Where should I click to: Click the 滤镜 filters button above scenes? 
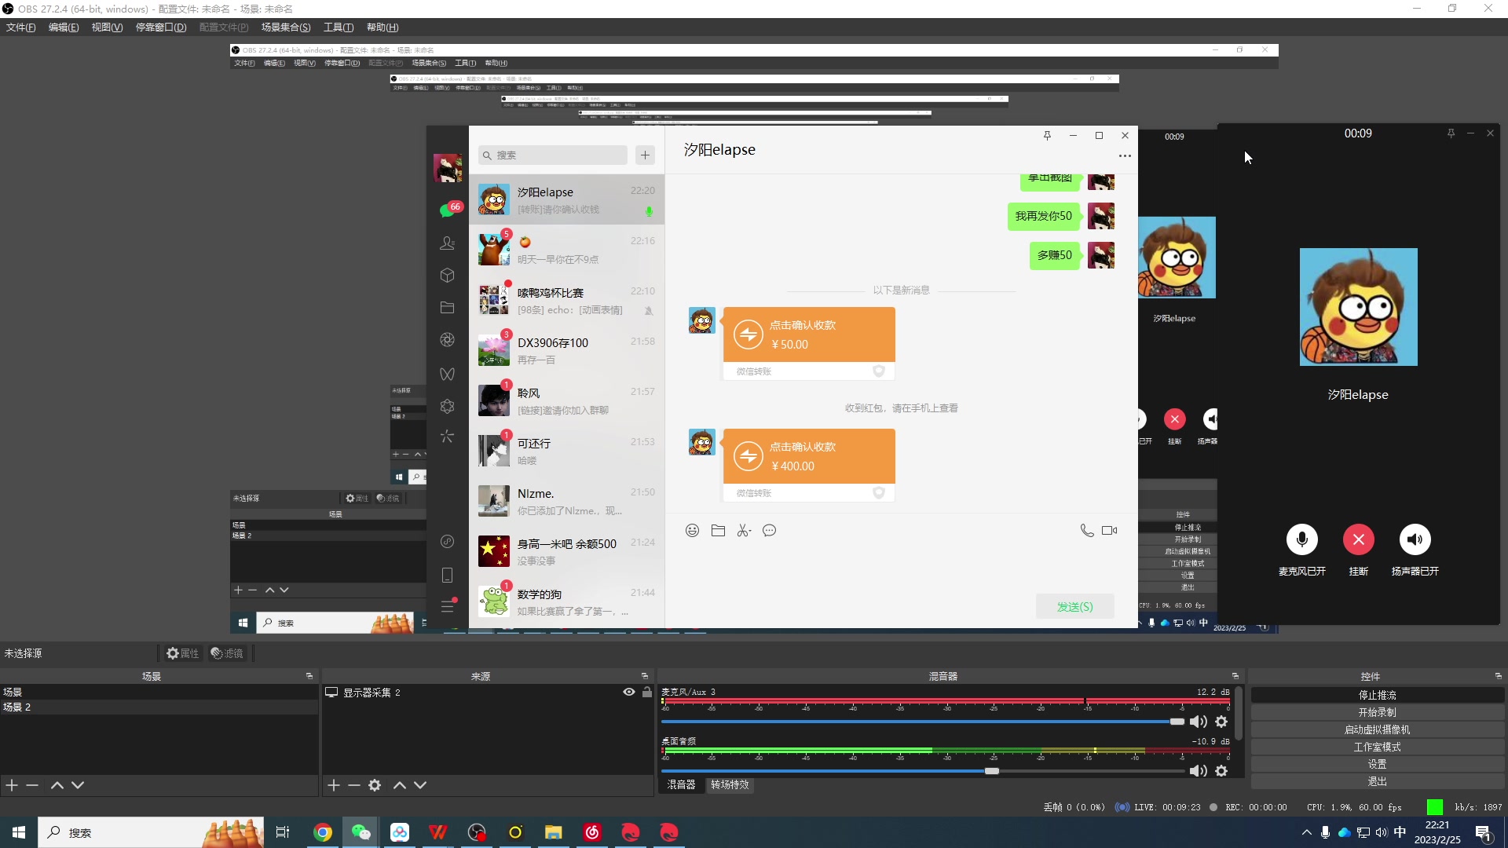[x=227, y=653]
